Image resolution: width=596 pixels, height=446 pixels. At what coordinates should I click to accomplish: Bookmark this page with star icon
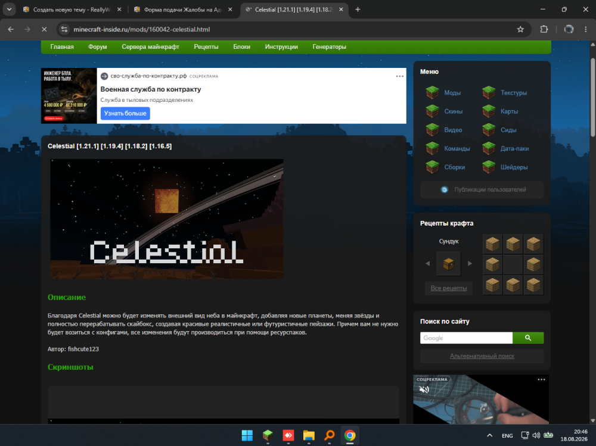tap(520, 29)
